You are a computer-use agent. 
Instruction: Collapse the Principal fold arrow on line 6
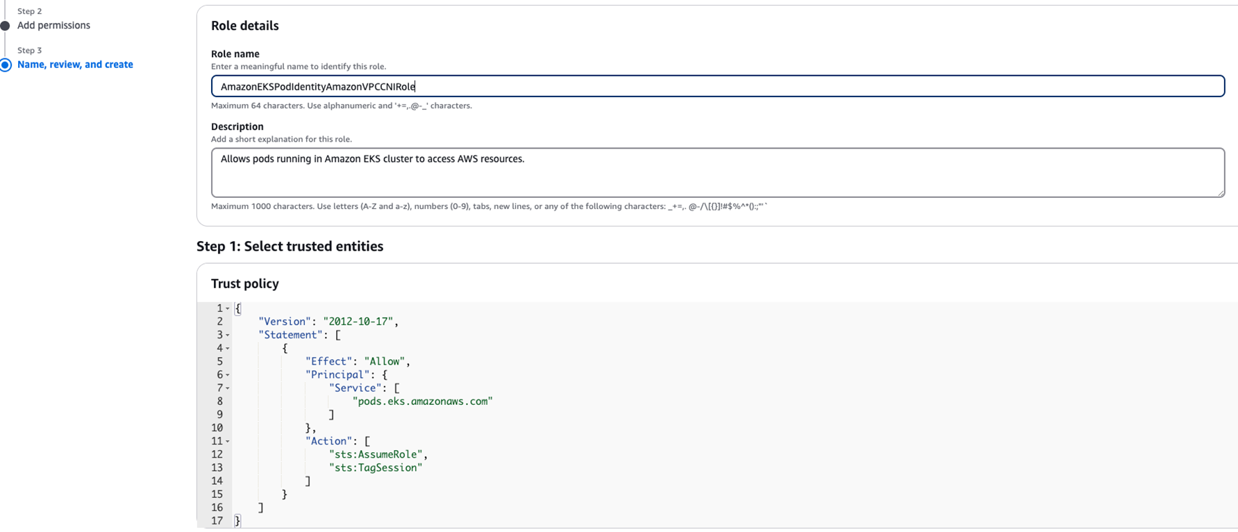click(x=227, y=375)
